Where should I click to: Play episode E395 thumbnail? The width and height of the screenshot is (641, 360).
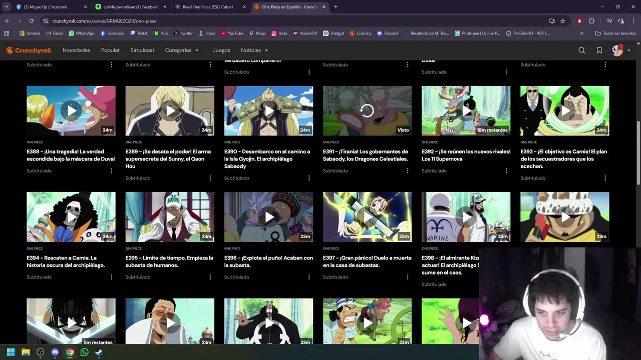(170, 217)
